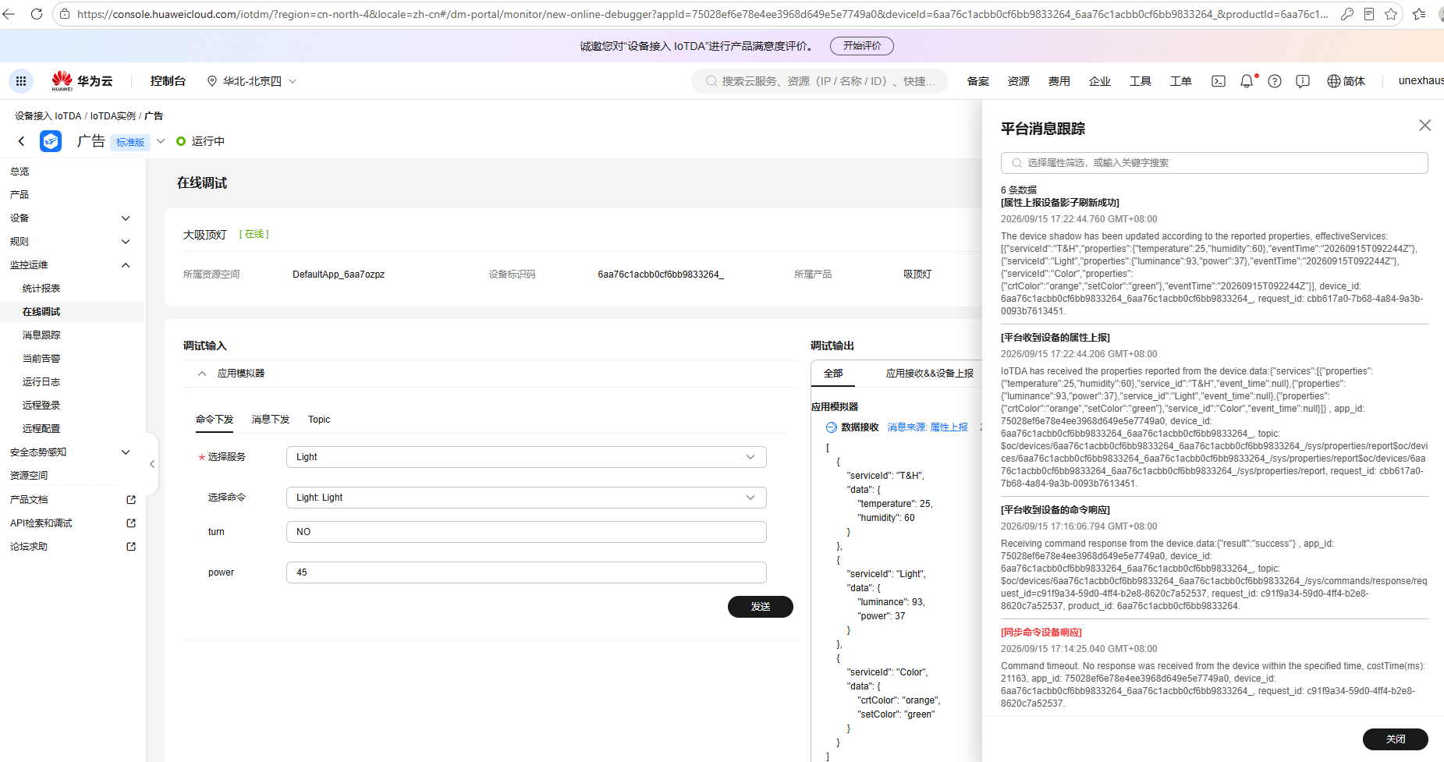1444x762 pixels.
Task: Expand the 规则 sidebar menu
Action: (126, 242)
